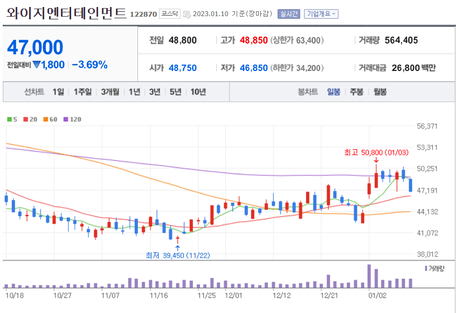This screenshot has width=456, height=313.
Task: Switch to 일봉 candle chart
Action: pos(334,92)
